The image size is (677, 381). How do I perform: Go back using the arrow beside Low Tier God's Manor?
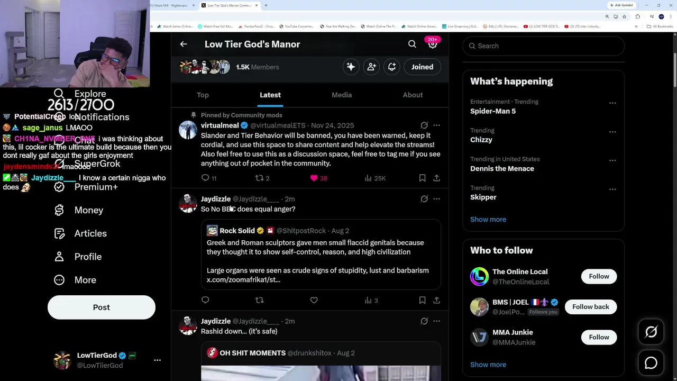184,44
